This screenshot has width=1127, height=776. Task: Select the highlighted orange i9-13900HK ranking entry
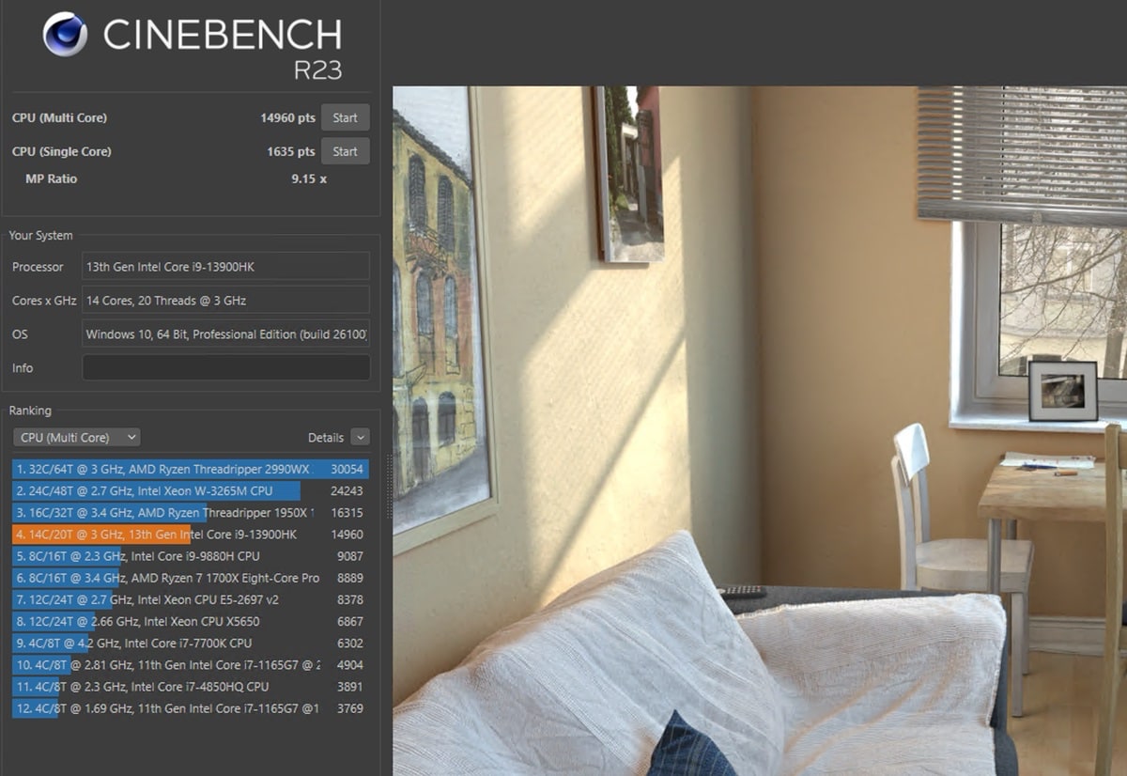pos(188,535)
